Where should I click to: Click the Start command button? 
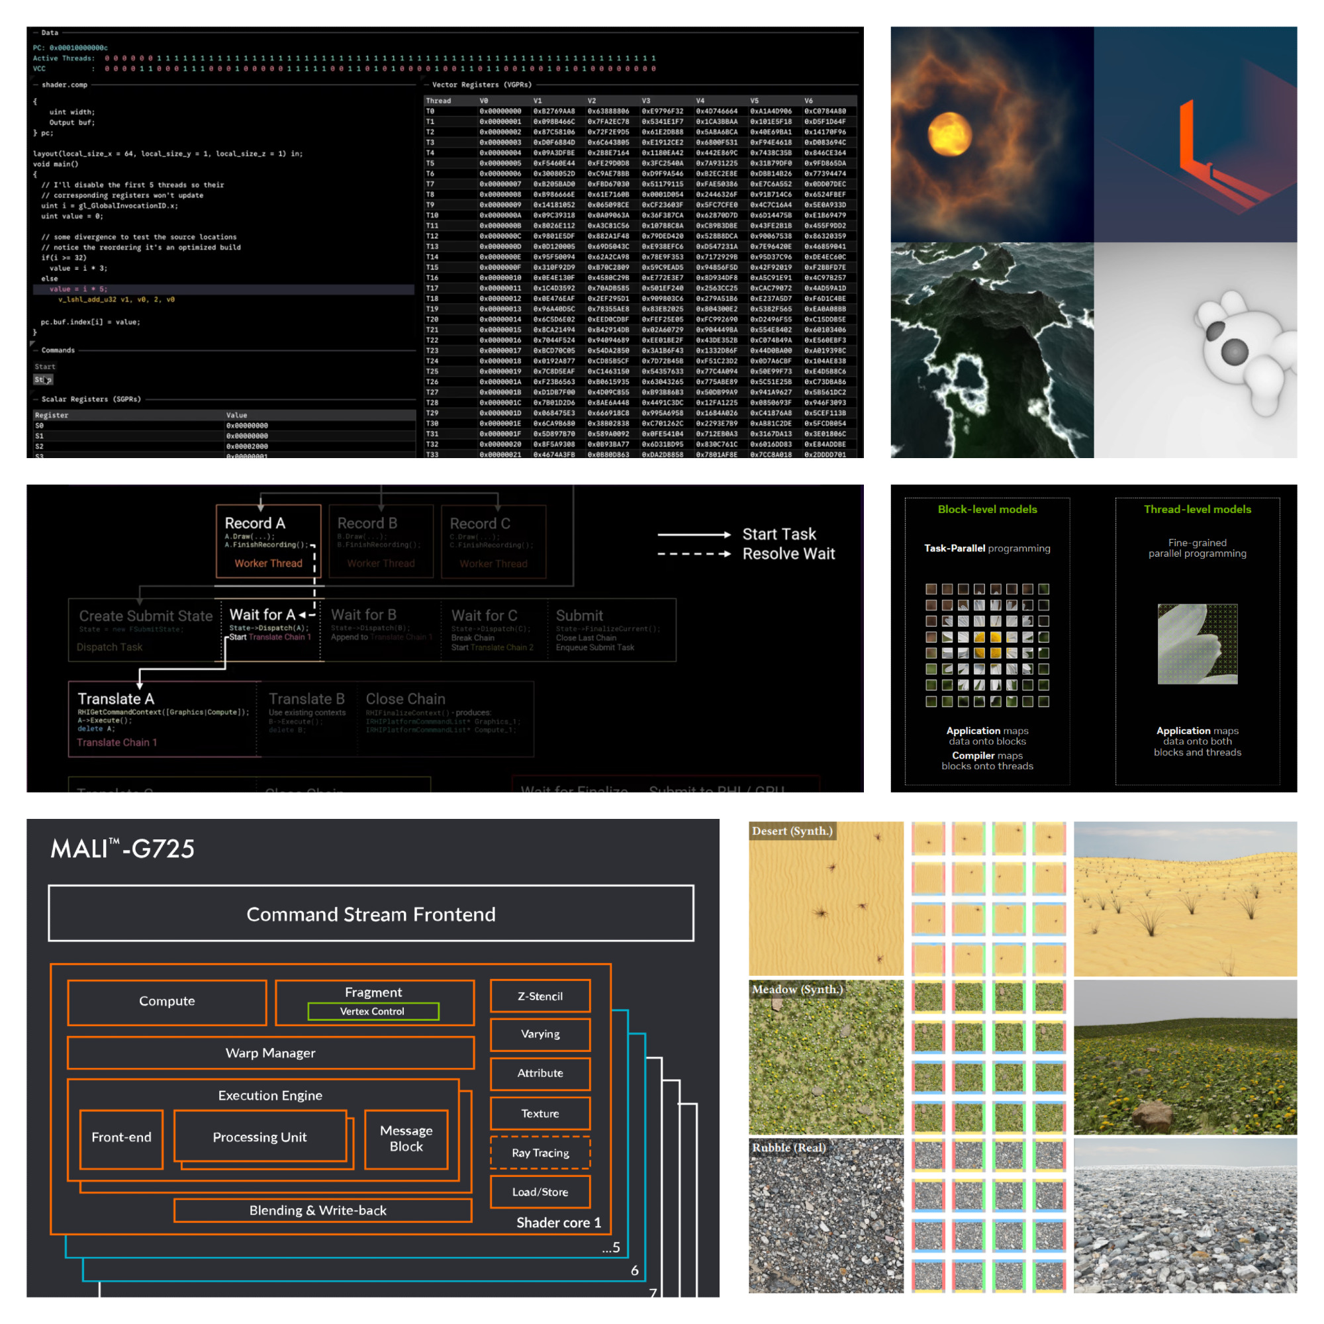[x=45, y=367]
